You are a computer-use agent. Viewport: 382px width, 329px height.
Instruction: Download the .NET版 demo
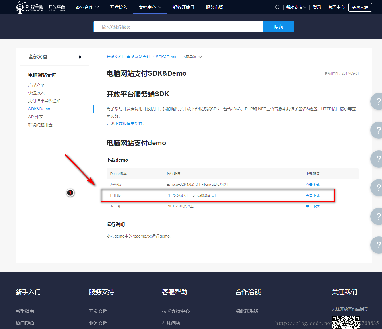(312, 206)
